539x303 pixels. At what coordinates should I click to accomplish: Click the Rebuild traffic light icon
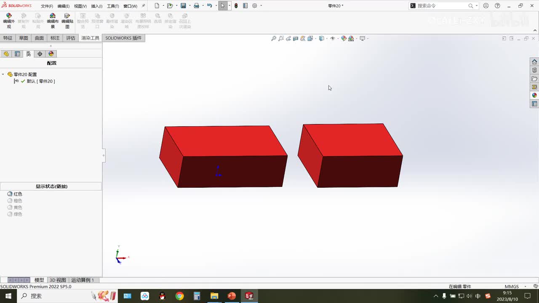click(x=236, y=6)
